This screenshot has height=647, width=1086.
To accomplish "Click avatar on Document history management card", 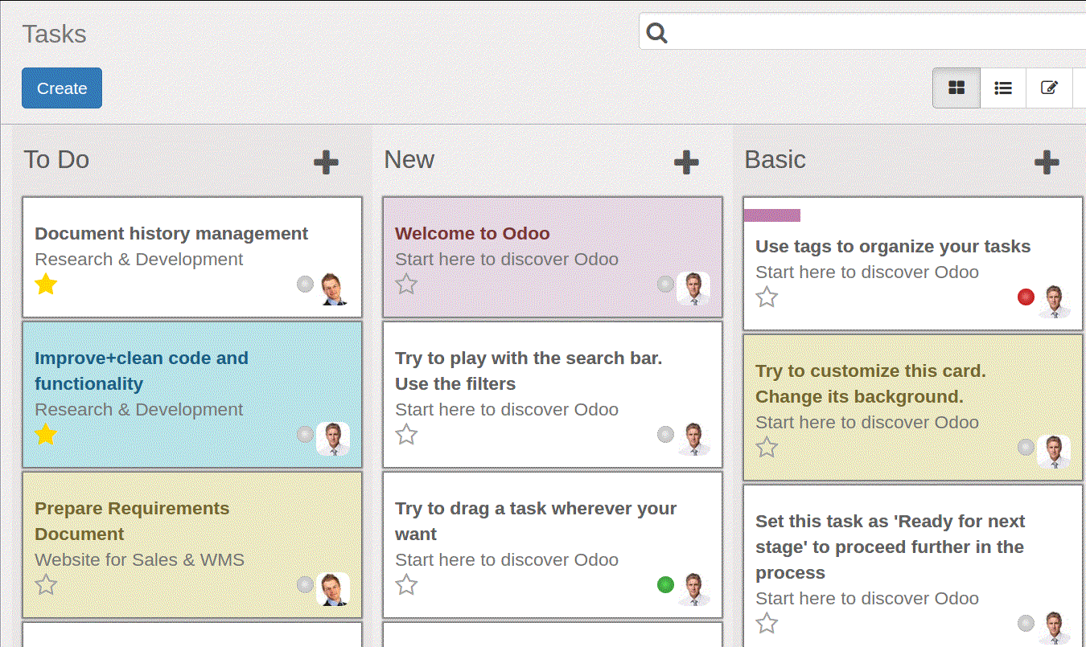I will (333, 289).
